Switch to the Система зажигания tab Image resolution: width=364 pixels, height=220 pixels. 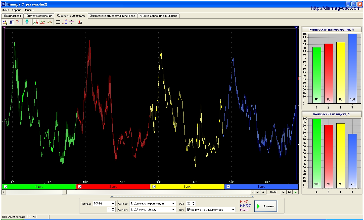[39, 16]
